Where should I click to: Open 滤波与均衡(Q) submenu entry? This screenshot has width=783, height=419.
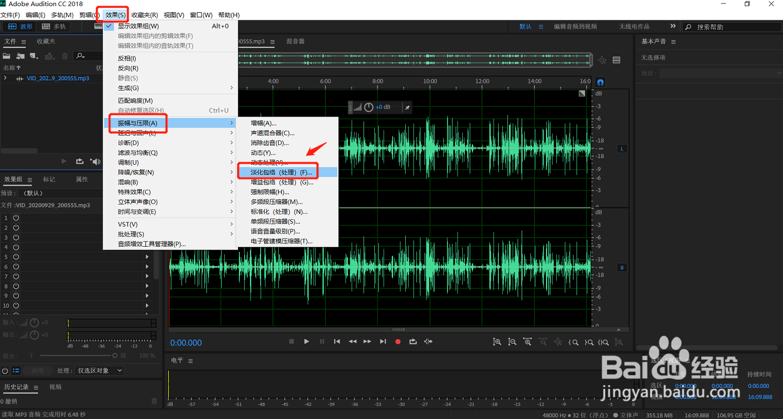[170, 153]
